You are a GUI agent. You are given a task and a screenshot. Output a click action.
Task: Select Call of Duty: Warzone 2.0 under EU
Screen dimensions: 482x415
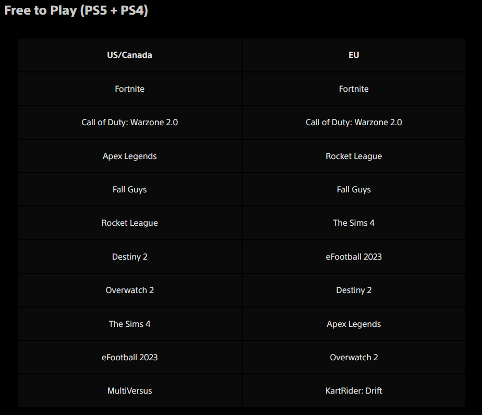pos(354,122)
